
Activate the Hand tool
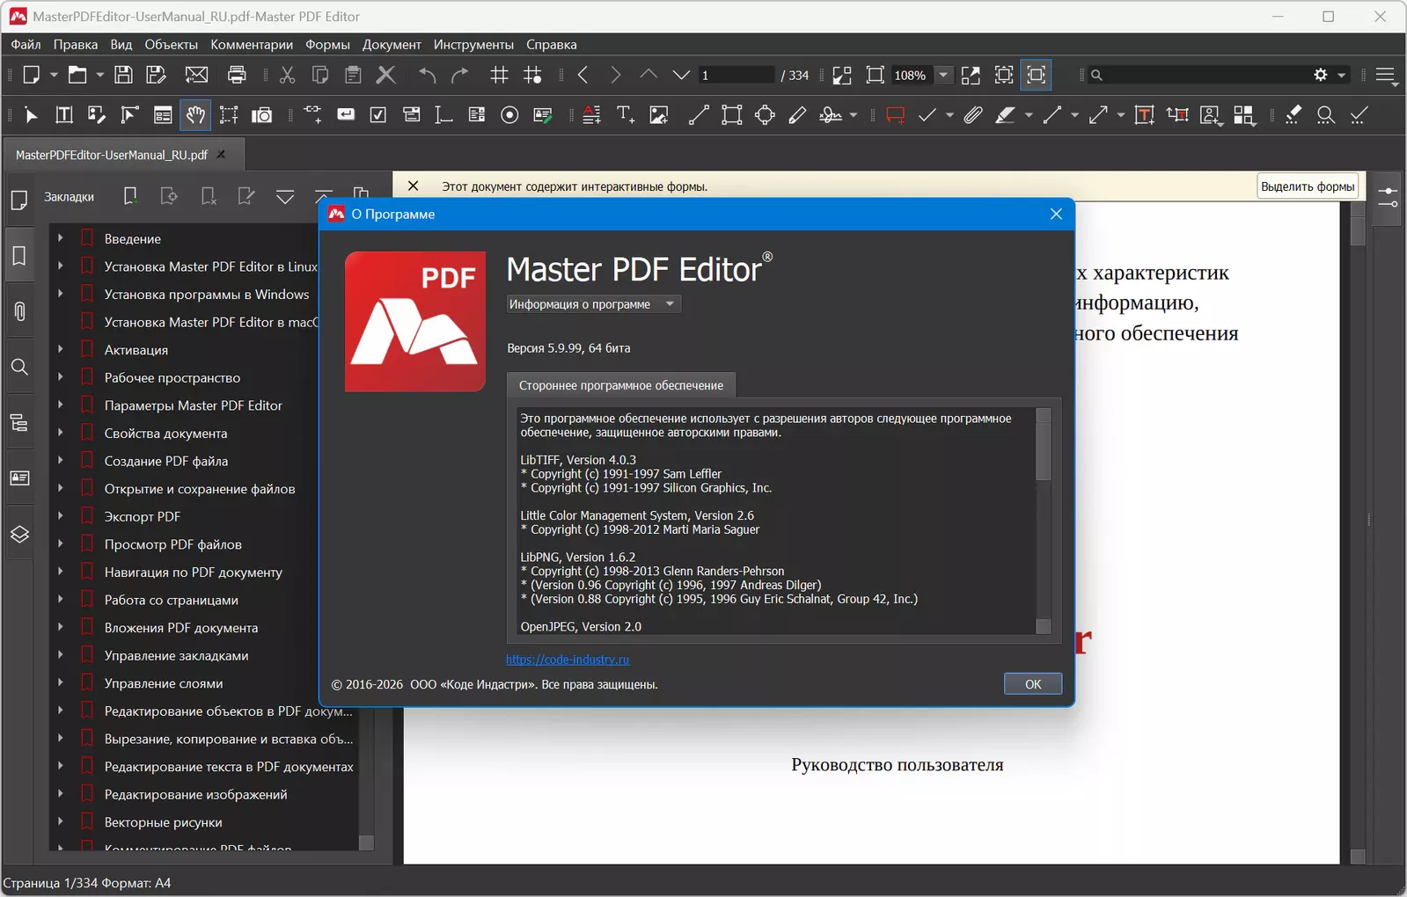click(195, 115)
